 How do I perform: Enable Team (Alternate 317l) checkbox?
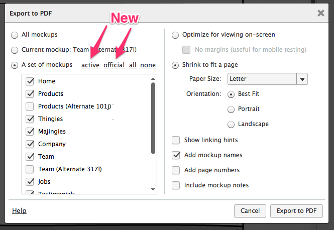pyautogui.click(x=30, y=169)
